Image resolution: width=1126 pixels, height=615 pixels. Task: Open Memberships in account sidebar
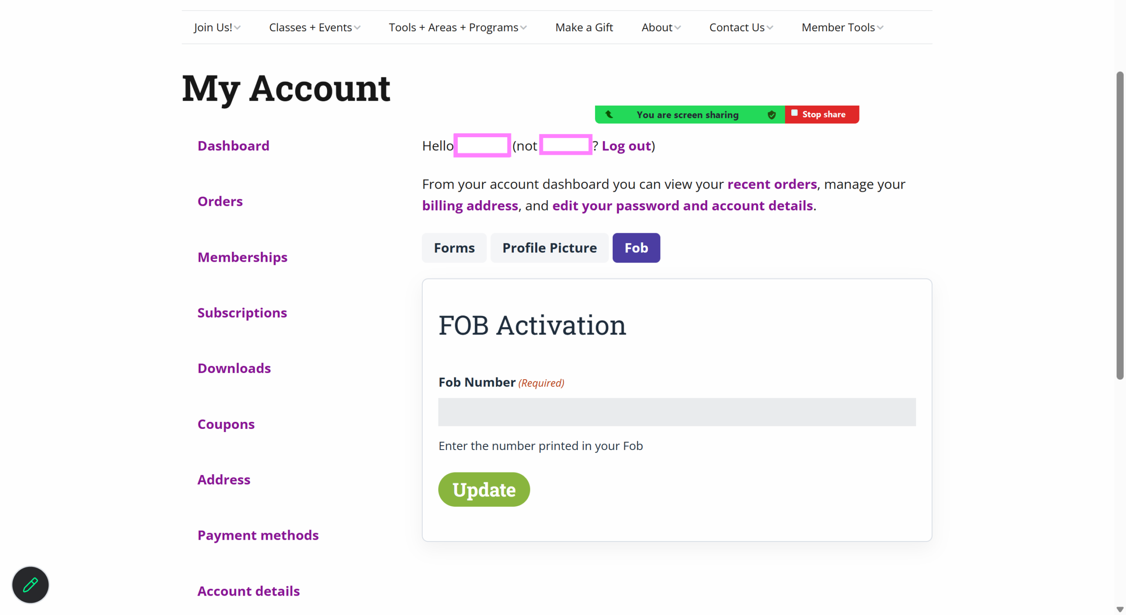(242, 257)
